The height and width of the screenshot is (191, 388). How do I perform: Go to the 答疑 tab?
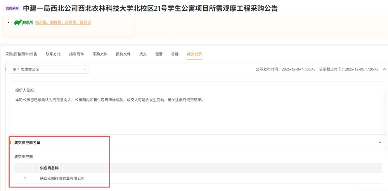[175, 54]
